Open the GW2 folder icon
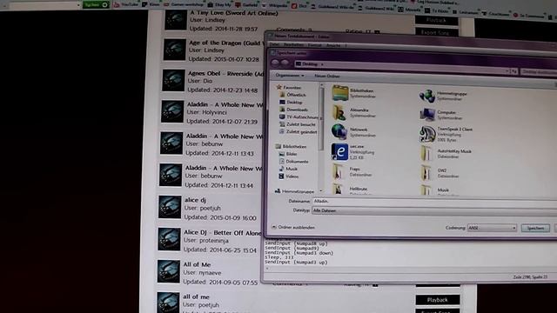This screenshot has height=313, width=557. tap(426, 173)
